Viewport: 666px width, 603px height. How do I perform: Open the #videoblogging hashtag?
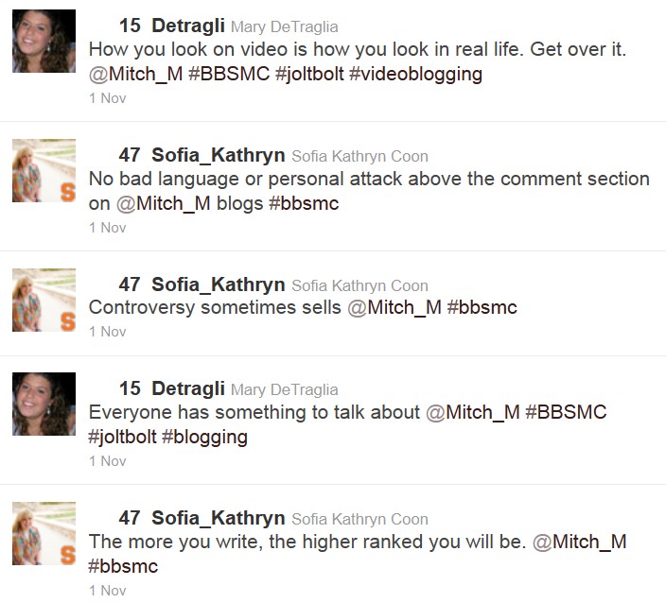tap(416, 74)
